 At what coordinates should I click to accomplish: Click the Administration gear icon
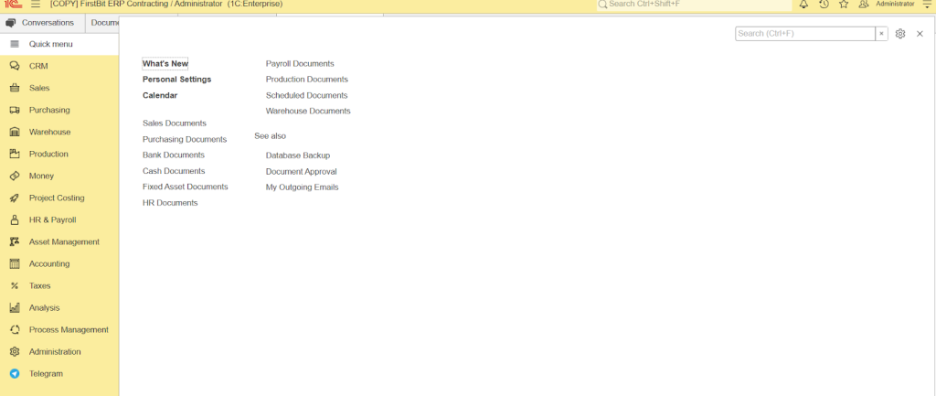point(15,352)
